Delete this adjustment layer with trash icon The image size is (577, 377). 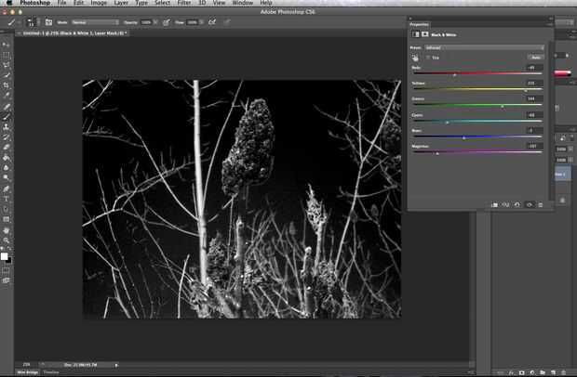(541, 204)
